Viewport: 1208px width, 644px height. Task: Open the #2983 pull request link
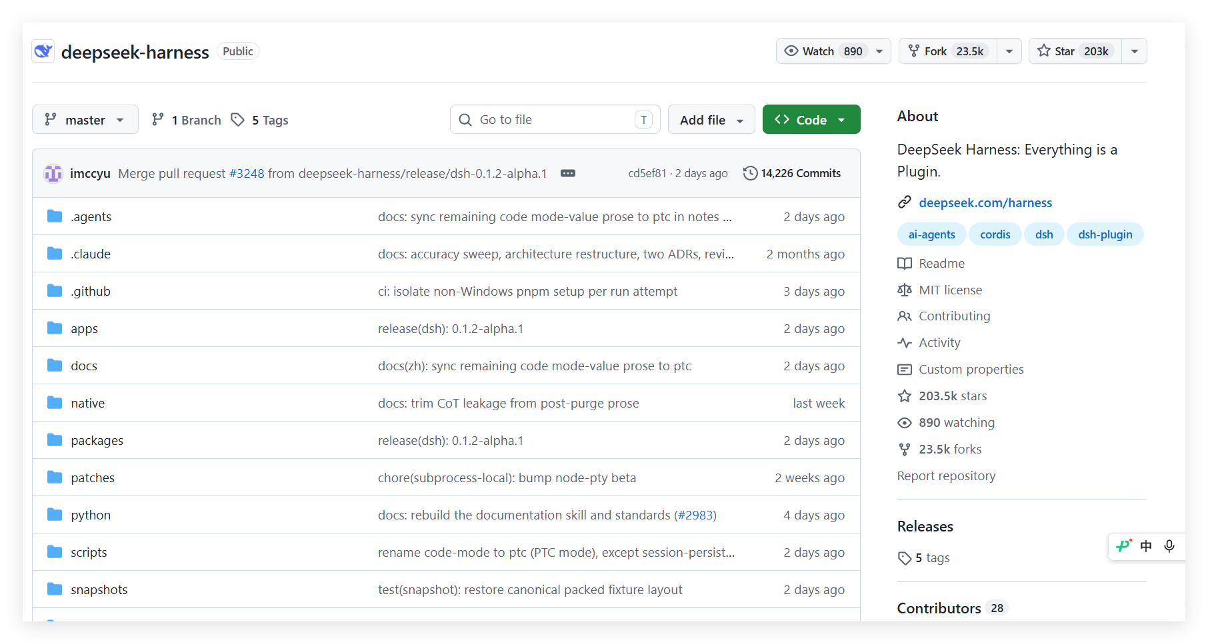(x=695, y=515)
